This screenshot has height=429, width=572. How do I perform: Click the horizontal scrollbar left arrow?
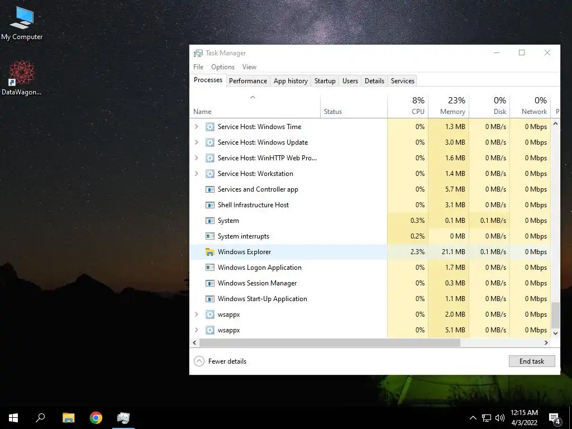[194, 342]
